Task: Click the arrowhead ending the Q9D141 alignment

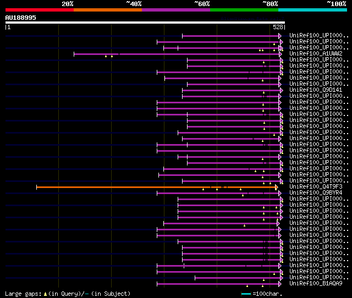Action: [x=282, y=90]
